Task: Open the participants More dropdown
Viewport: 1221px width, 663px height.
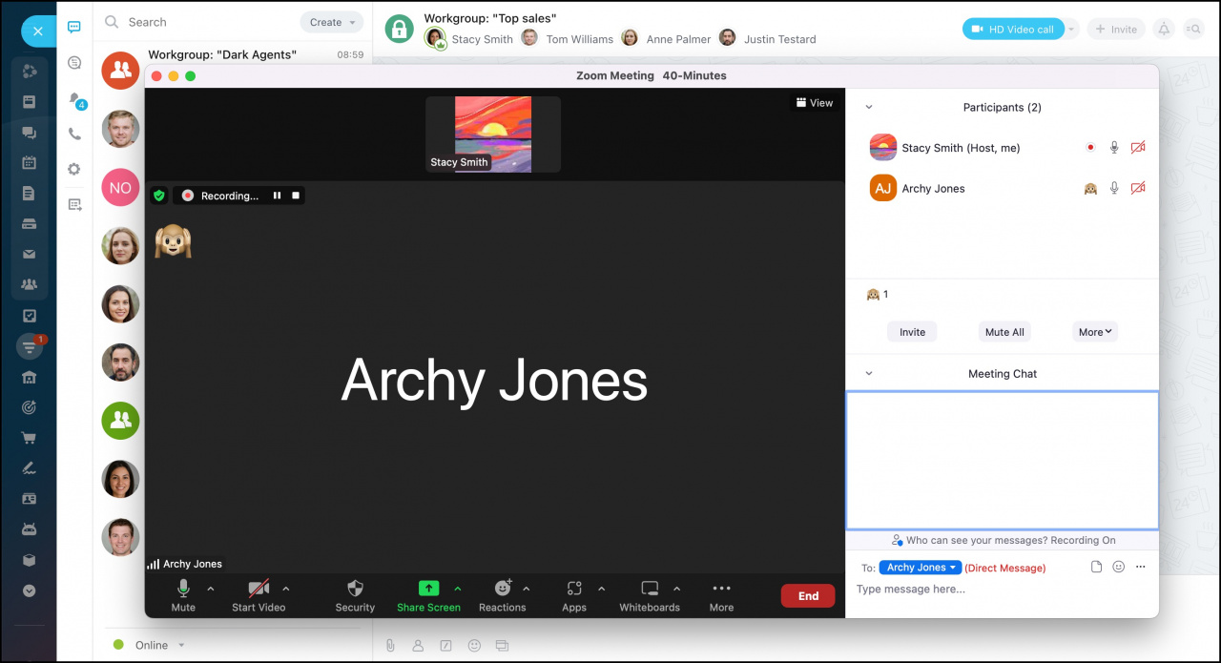Action: tap(1094, 332)
